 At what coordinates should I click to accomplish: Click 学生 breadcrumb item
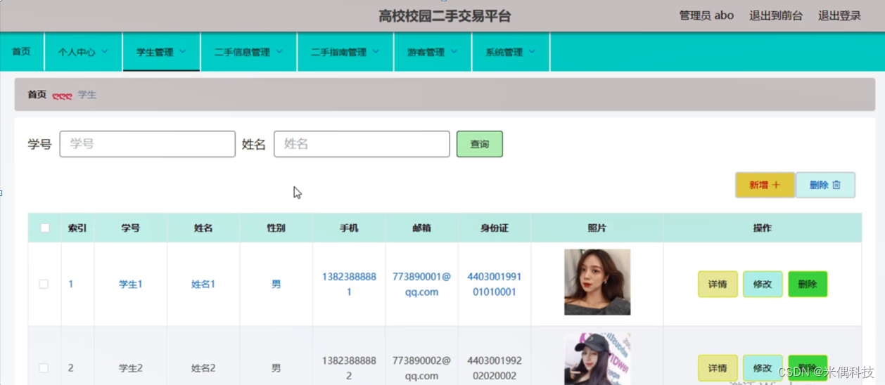coord(87,94)
